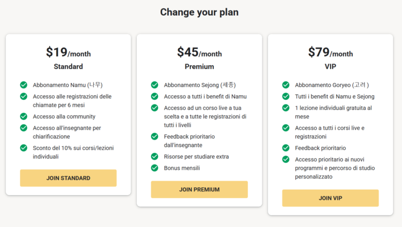
Task: Click checkmark beside Sconto del 10%
Action: 23,148
